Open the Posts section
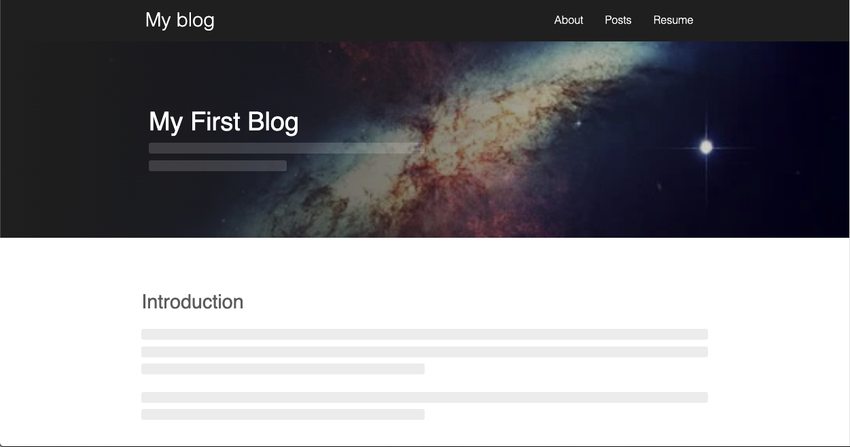This screenshot has height=447, width=850. 617,20
